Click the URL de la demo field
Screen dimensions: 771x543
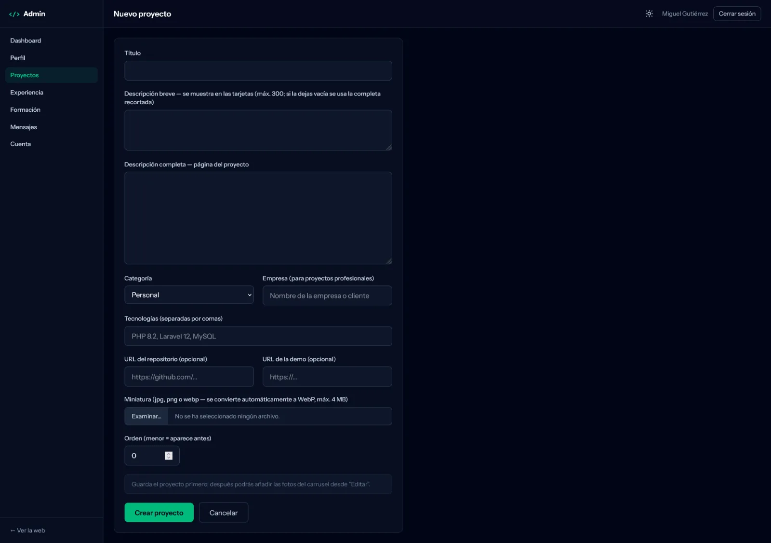pos(327,377)
